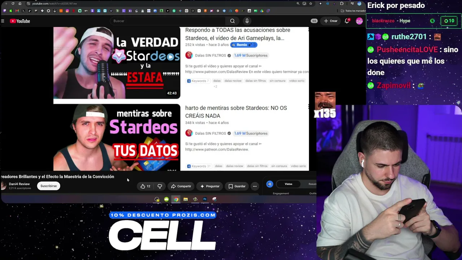
Task: Click the vidIQ Remix badge
Action: [x=244, y=45]
